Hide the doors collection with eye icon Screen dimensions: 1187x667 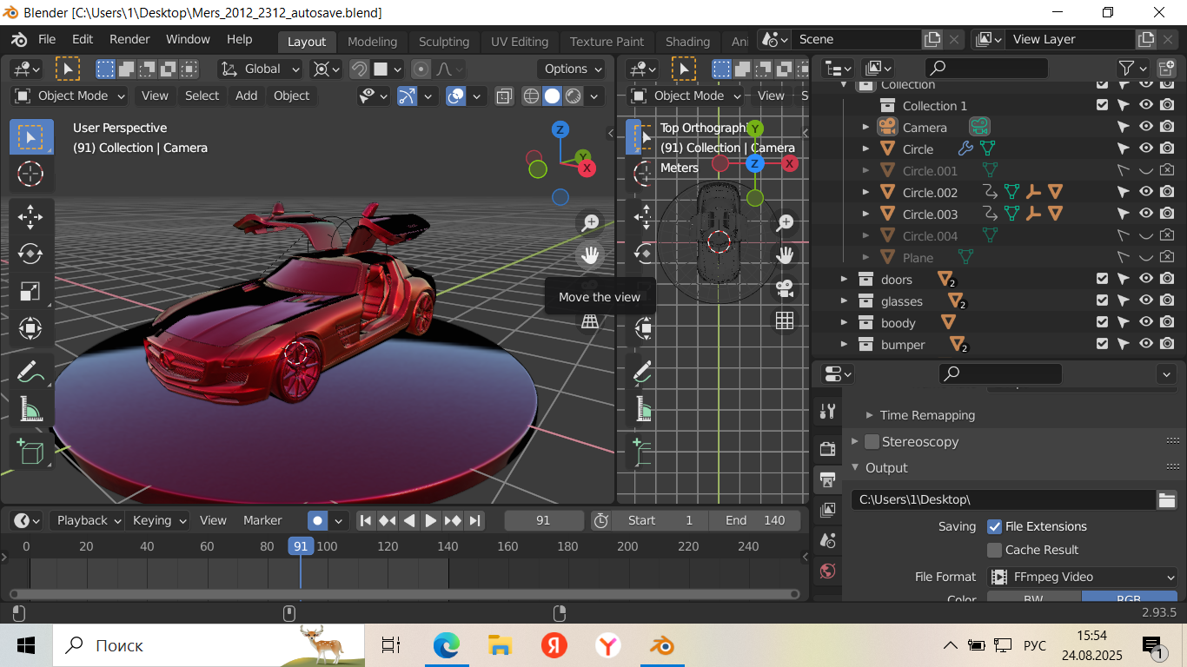[1146, 279]
